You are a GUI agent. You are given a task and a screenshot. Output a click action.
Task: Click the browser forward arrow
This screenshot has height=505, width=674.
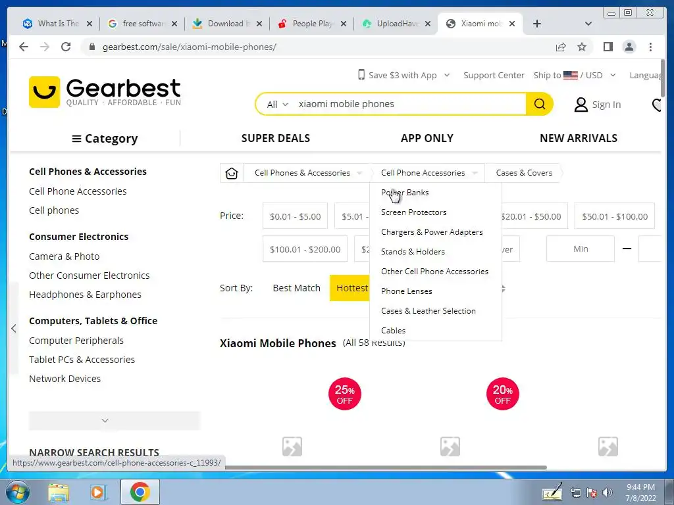pyautogui.click(x=45, y=47)
